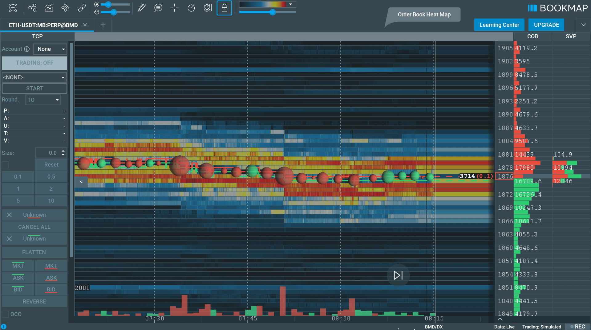Screen dimensions: 591x330
Task: Open the Account dropdown set to None
Action: click(x=50, y=49)
